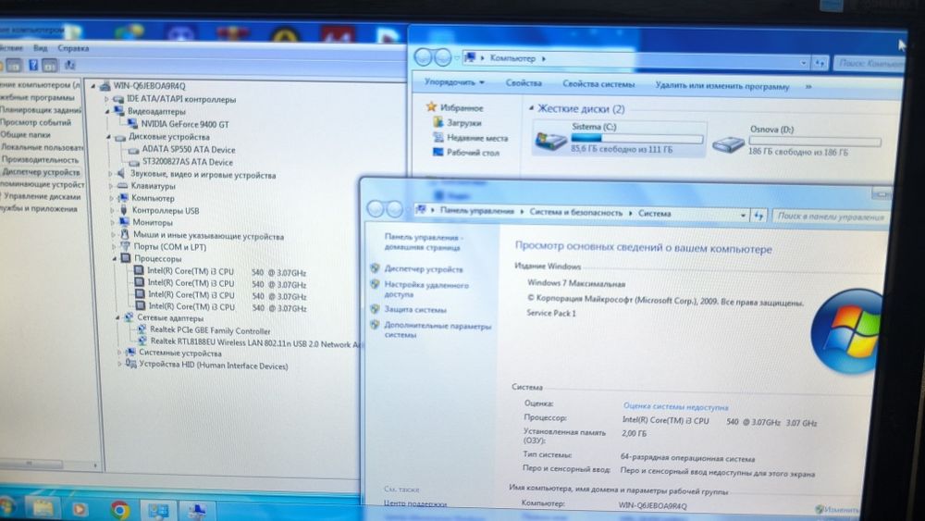Click Оценка системы недоступна link
This screenshot has width=925, height=521.
(x=675, y=406)
